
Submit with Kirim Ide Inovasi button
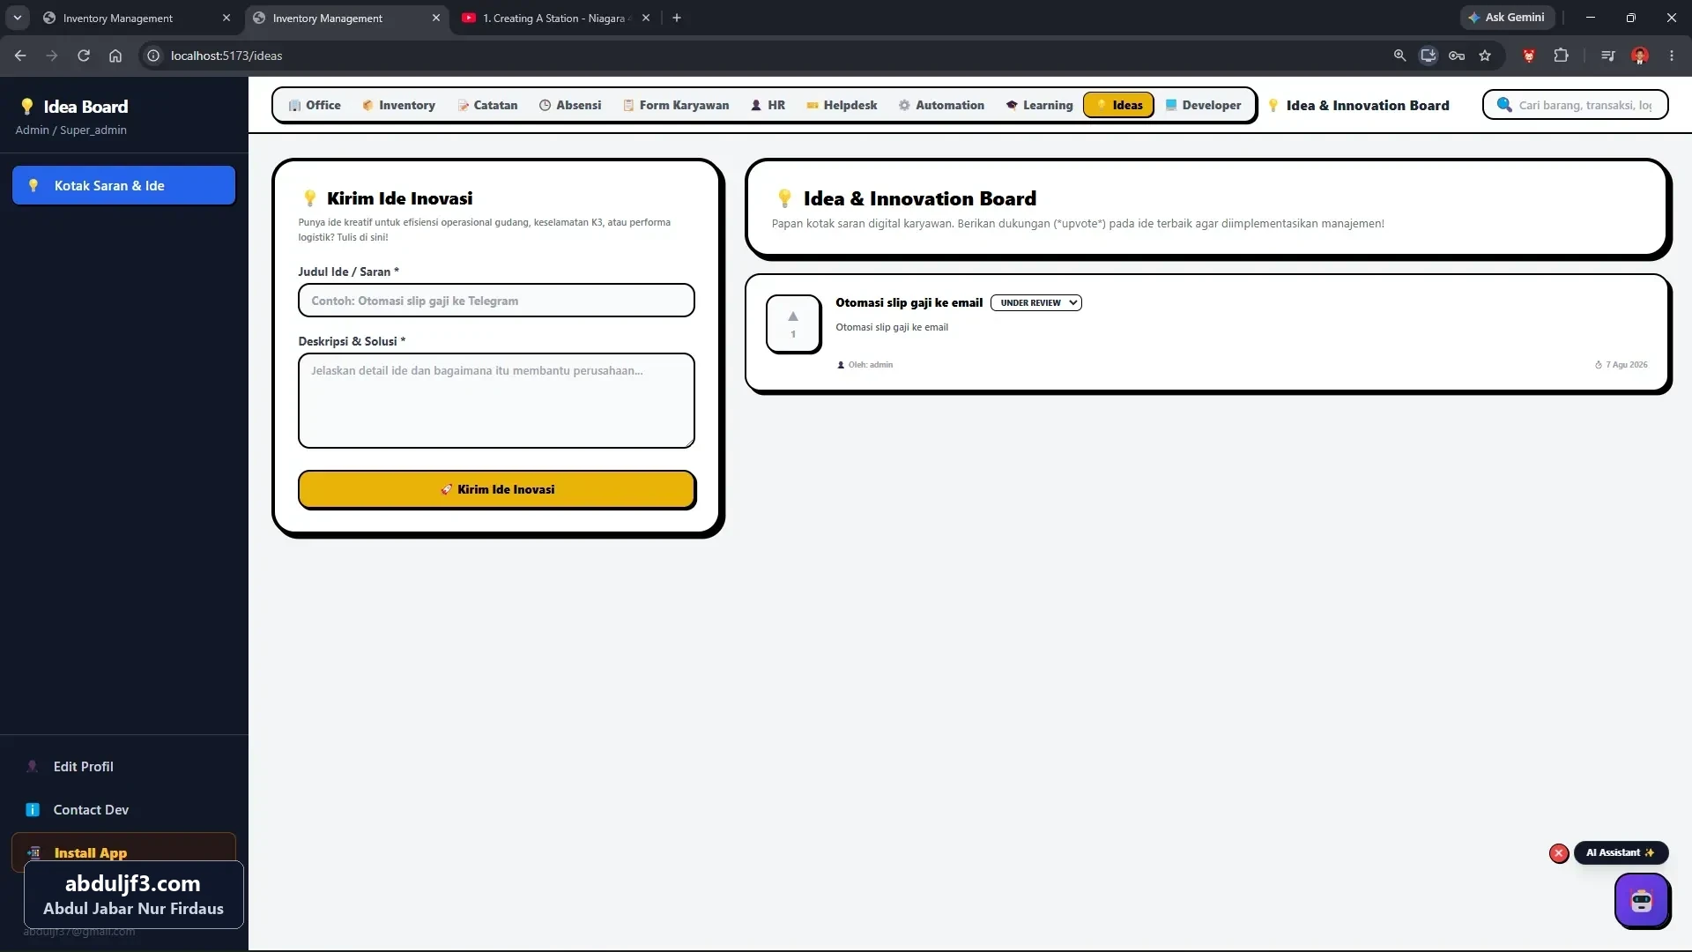click(x=497, y=489)
